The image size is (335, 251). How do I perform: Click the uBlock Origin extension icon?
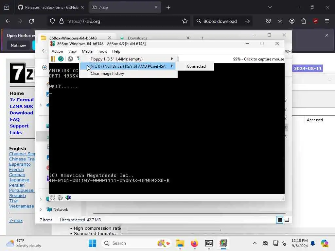pyautogui.click(x=315, y=21)
